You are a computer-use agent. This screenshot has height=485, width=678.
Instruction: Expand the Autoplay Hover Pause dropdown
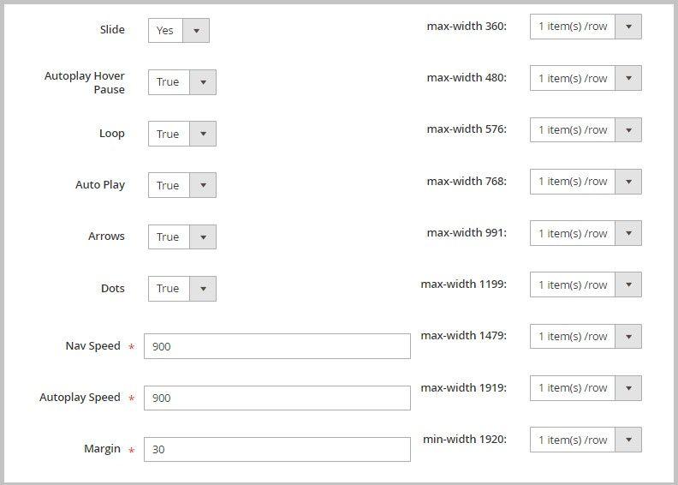(x=182, y=82)
